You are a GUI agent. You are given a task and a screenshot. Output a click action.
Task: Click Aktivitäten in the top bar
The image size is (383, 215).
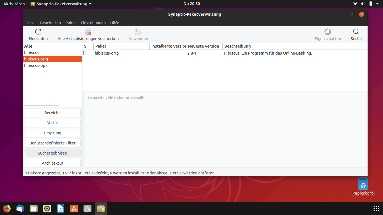point(14,4)
